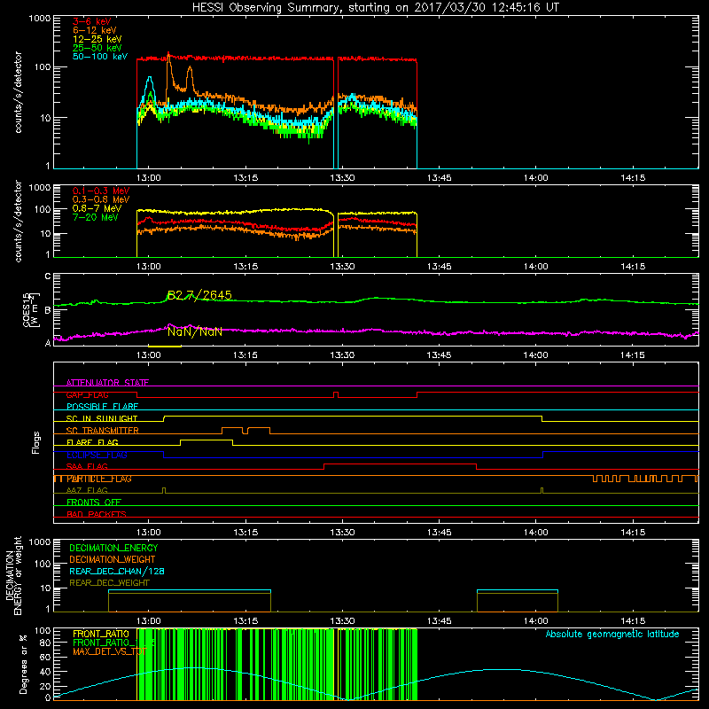This screenshot has height=709, width=709.
Task: Click the GAP_FLAG label
Action: pos(87,394)
